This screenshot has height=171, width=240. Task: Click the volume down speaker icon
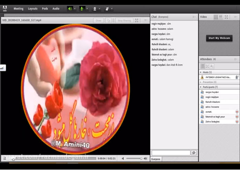123,159
